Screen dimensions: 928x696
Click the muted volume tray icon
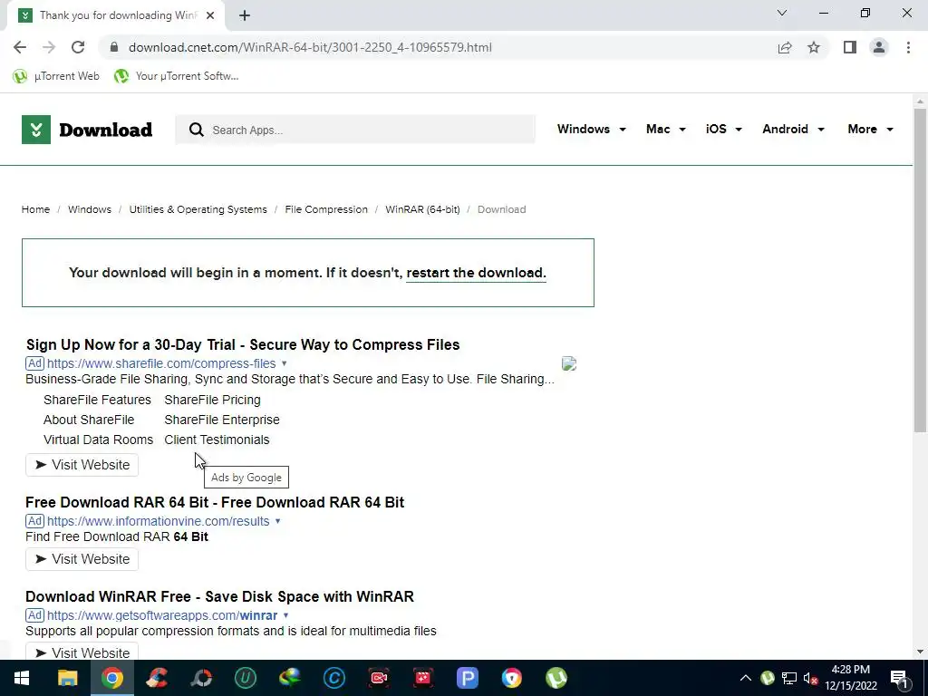(x=811, y=678)
